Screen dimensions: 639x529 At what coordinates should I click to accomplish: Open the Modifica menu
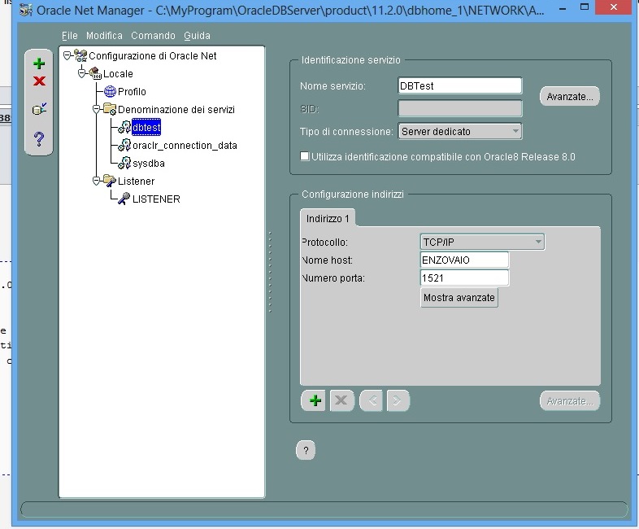point(104,36)
